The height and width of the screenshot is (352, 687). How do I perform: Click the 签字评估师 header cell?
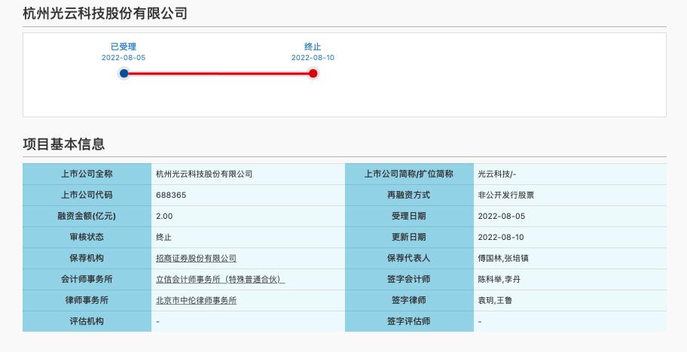(409, 321)
